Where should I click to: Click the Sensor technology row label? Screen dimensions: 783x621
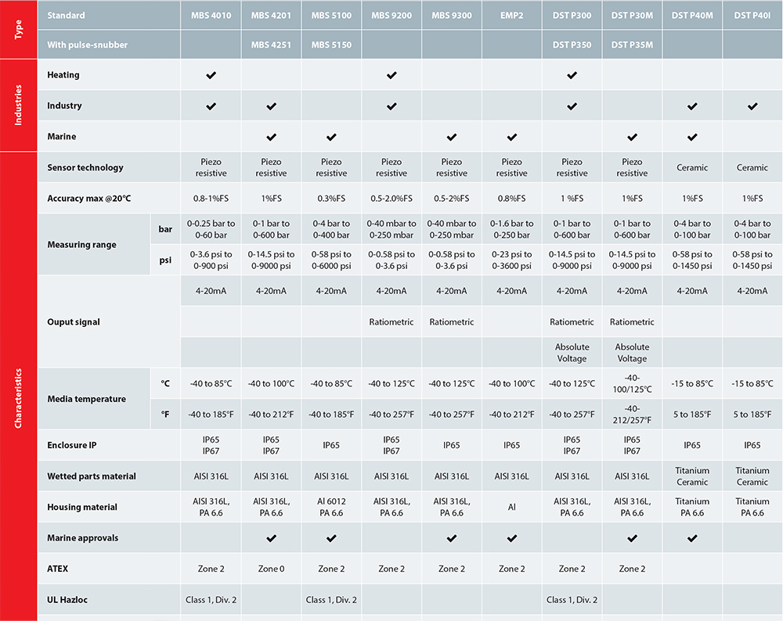(85, 167)
